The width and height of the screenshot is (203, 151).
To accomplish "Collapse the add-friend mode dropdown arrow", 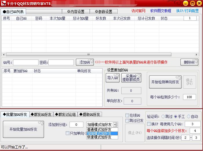I will [115, 125].
